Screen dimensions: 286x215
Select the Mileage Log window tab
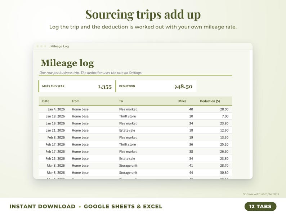tap(59, 47)
